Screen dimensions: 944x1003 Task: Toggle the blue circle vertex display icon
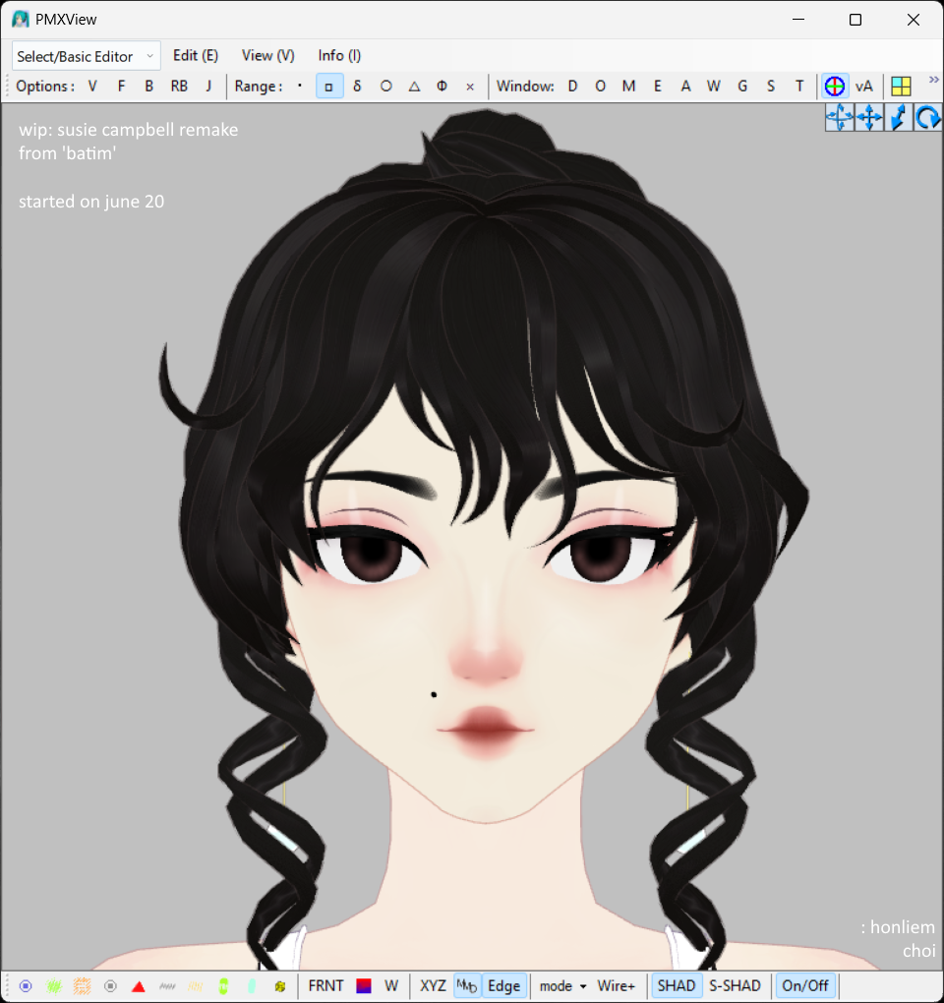(x=26, y=986)
